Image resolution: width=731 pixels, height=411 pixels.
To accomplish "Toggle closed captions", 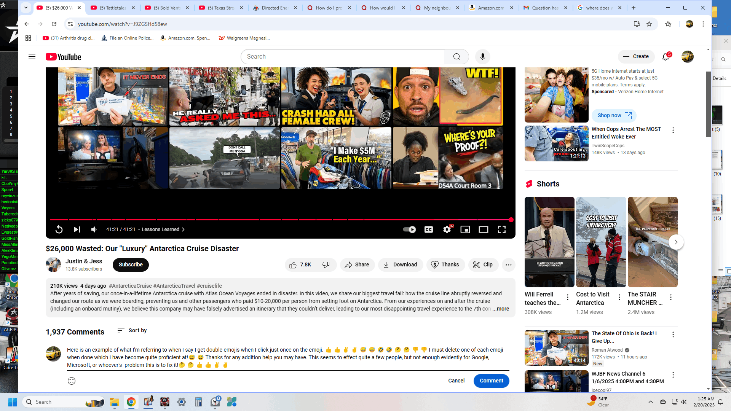I will pos(429,229).
